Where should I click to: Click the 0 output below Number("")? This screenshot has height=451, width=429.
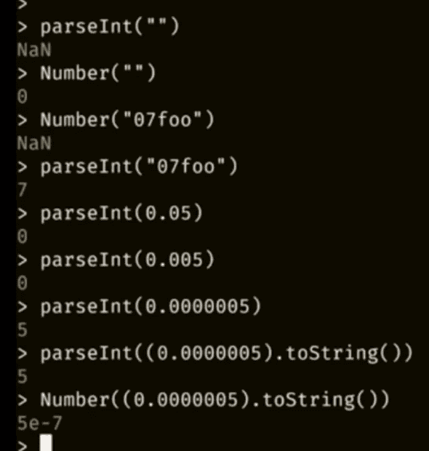pyautogui.click(x=23, y=96)
